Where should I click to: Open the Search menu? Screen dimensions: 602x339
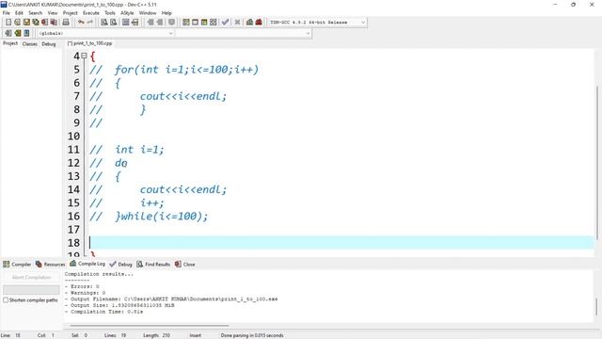point(36,12)
